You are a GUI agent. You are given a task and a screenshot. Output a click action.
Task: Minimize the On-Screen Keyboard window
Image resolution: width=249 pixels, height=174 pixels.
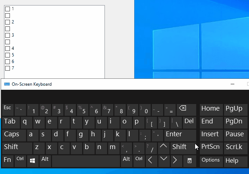pyautogui.click(x=232, y=84)
